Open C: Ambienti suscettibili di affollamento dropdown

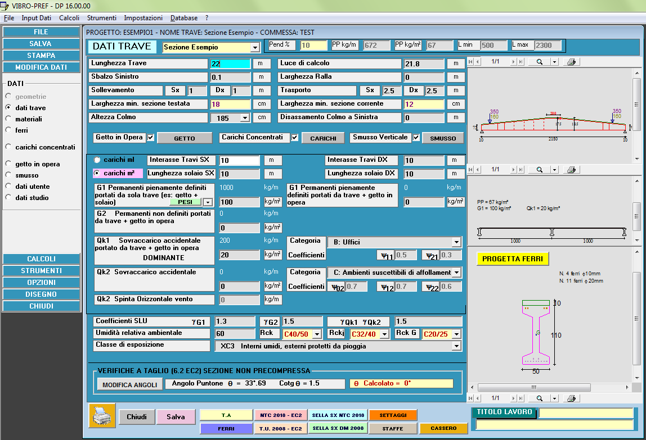456,273
